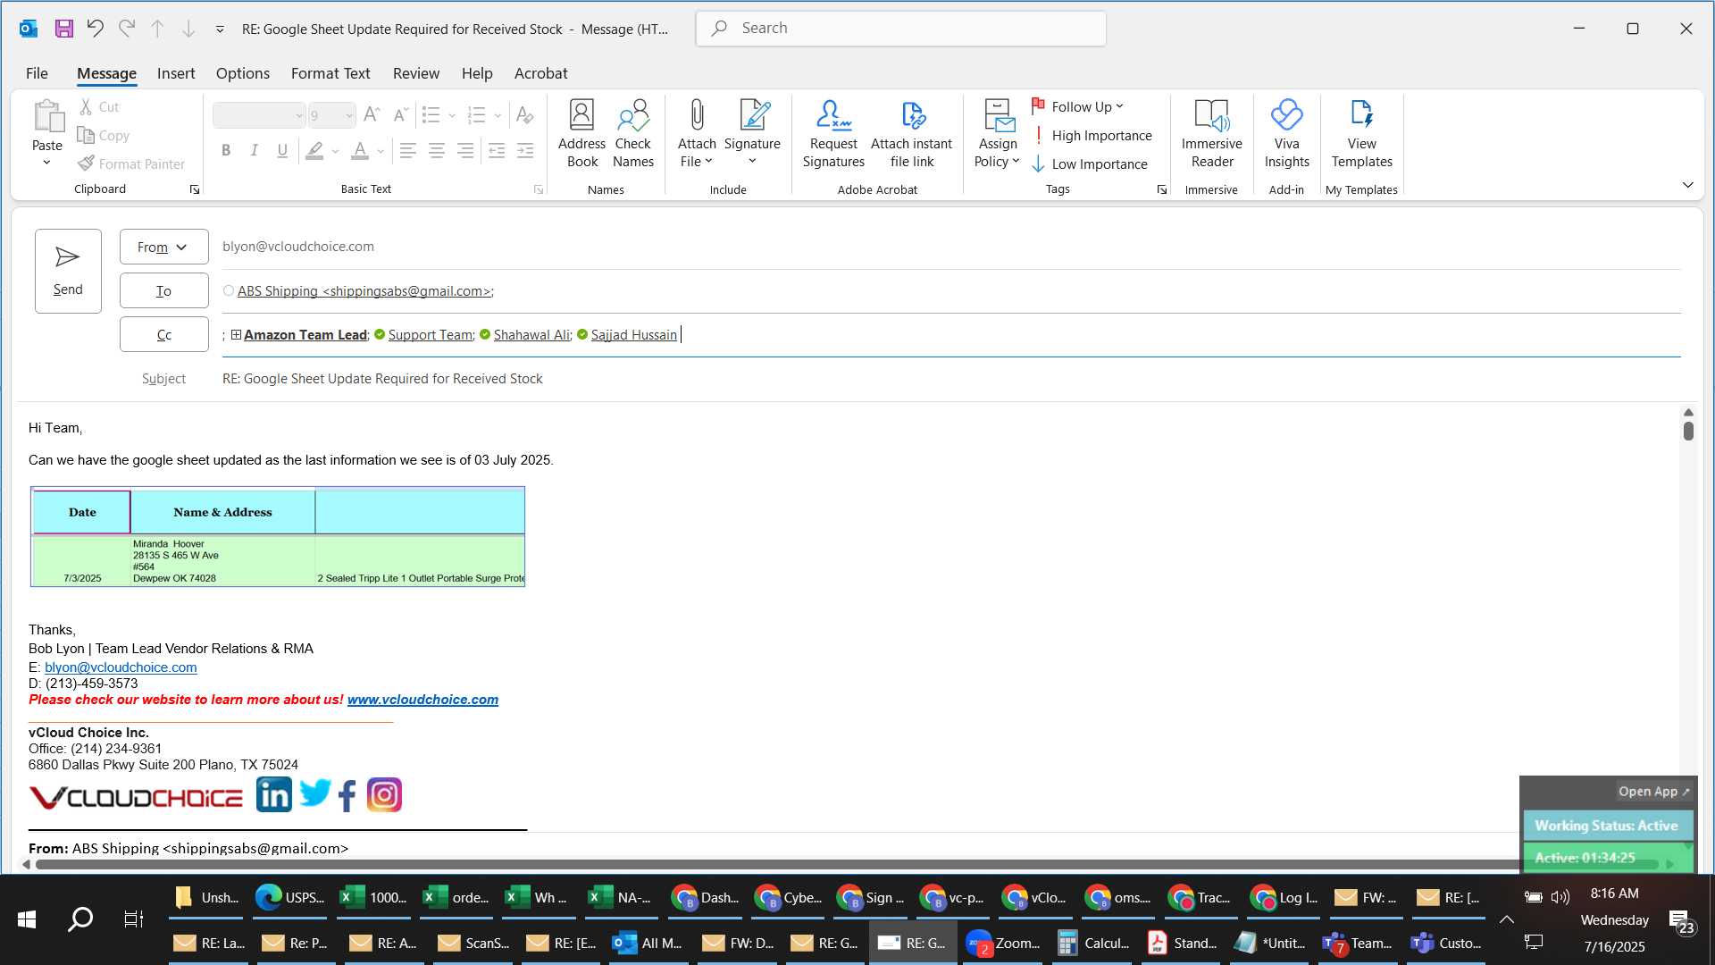Open the text highlight color arrow
This screenshot has height=965, width=1715.
(x=335, y=151)
